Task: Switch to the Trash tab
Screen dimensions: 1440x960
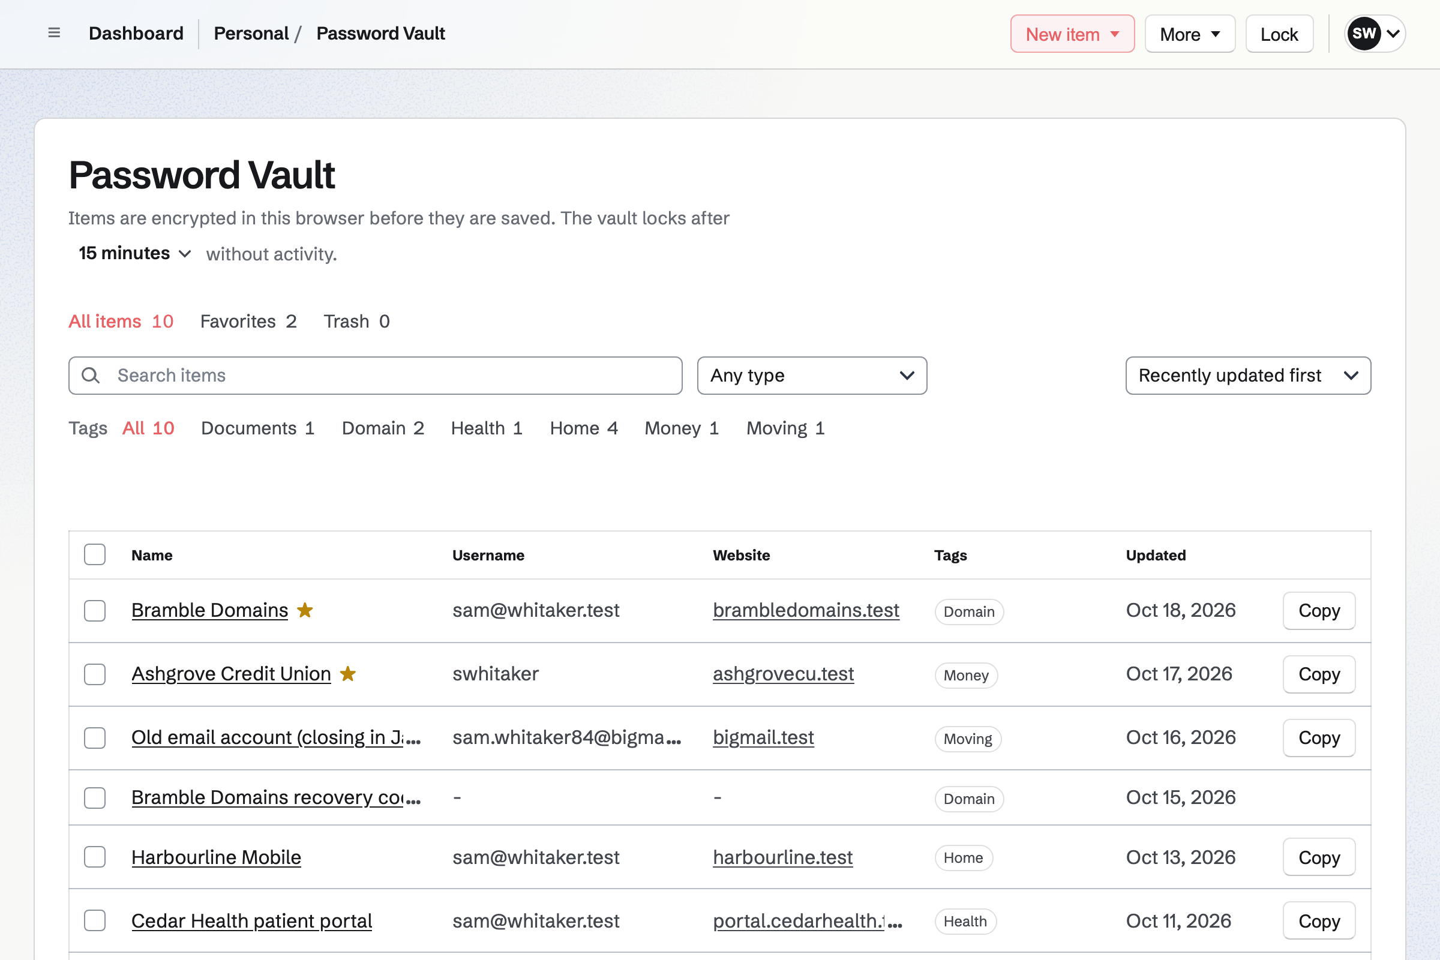Action: coord(357,322)
